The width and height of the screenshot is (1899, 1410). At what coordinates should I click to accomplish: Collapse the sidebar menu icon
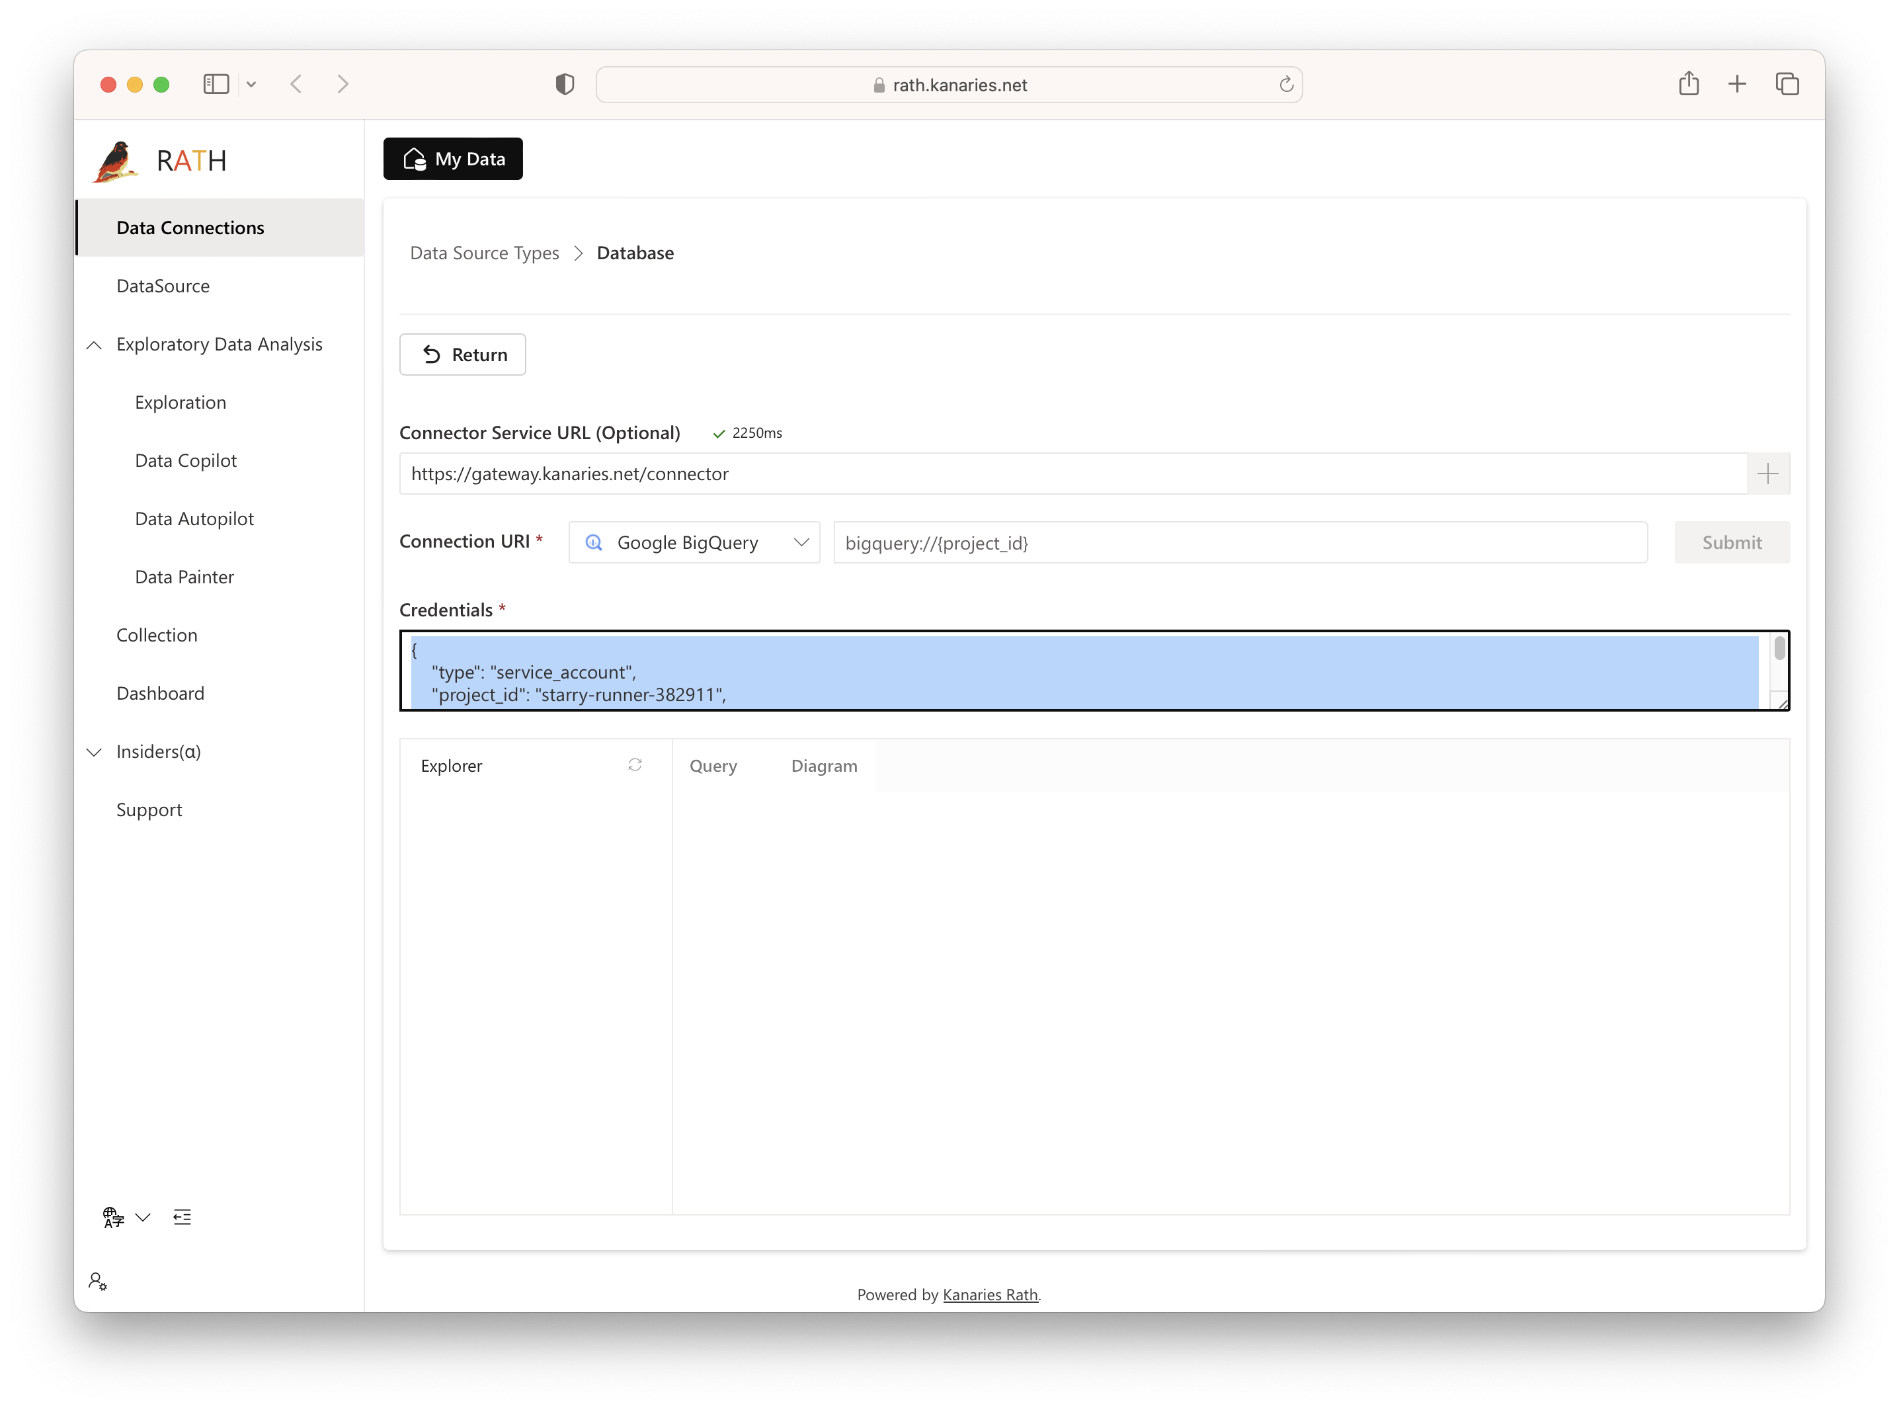tap(182, 1217)
